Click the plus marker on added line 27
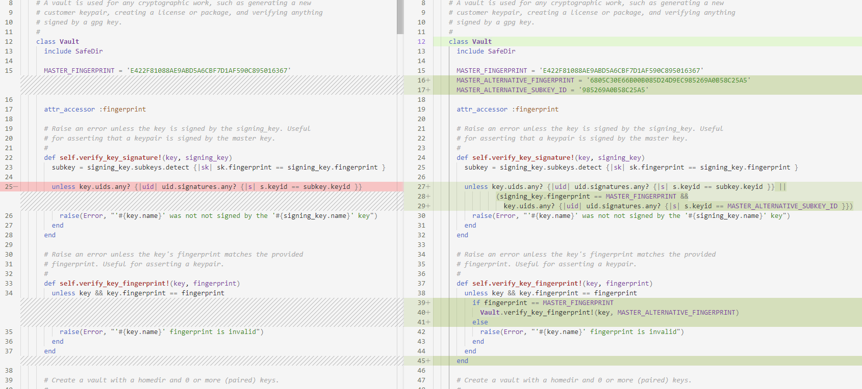This screenshot has height=389, width=862. pos(428,187)
